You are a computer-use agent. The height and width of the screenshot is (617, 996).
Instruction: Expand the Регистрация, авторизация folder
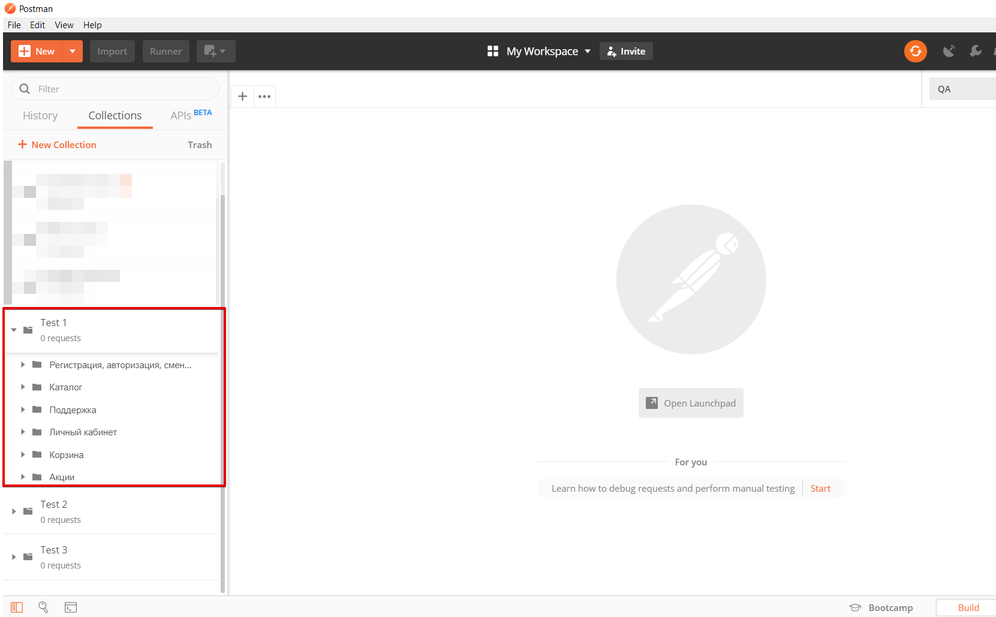(x=23, y=365)
